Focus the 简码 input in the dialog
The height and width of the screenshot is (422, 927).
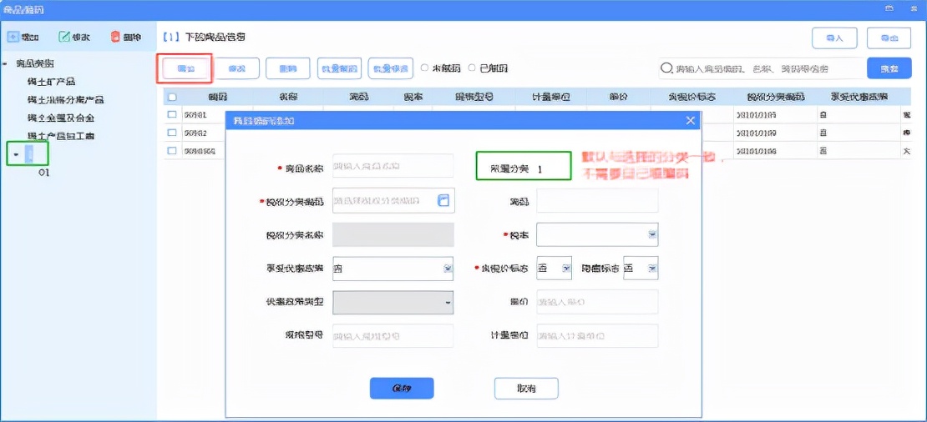click(597, 201)
